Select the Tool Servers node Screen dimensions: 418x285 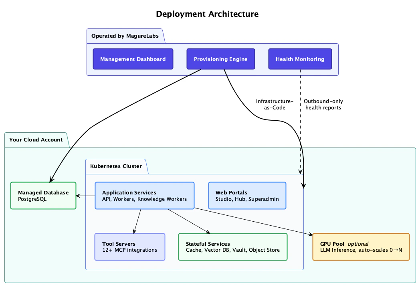[129, 247]
